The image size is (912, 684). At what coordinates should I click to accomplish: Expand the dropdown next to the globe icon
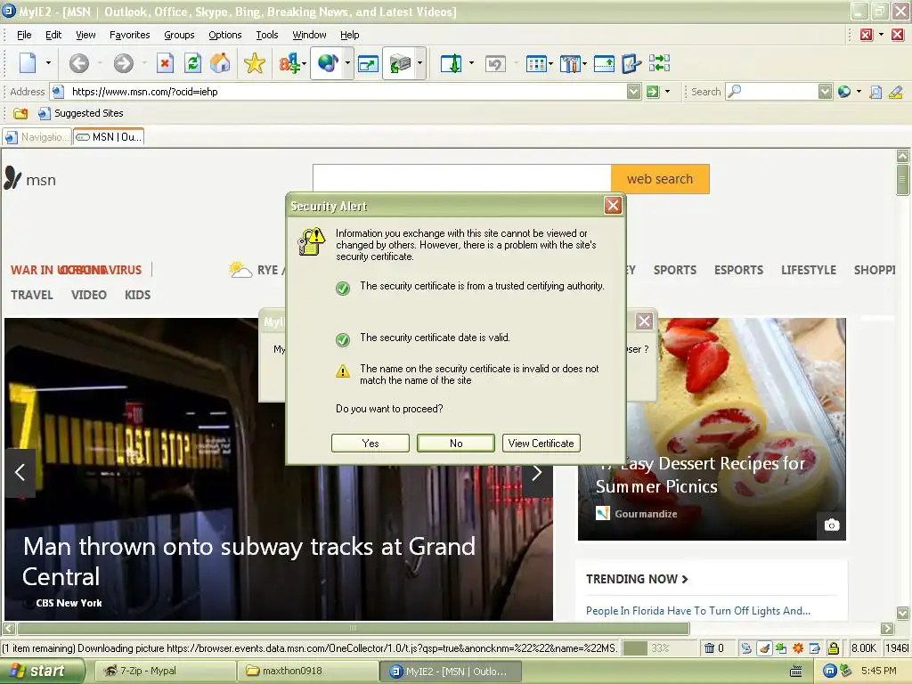[x=347, y=63]
